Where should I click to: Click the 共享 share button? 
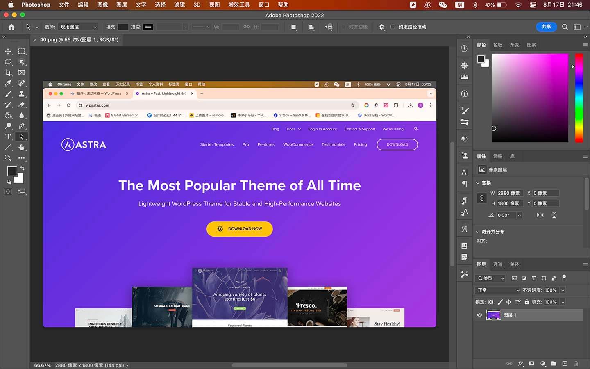pyautogui.click(x=547, y=27)
